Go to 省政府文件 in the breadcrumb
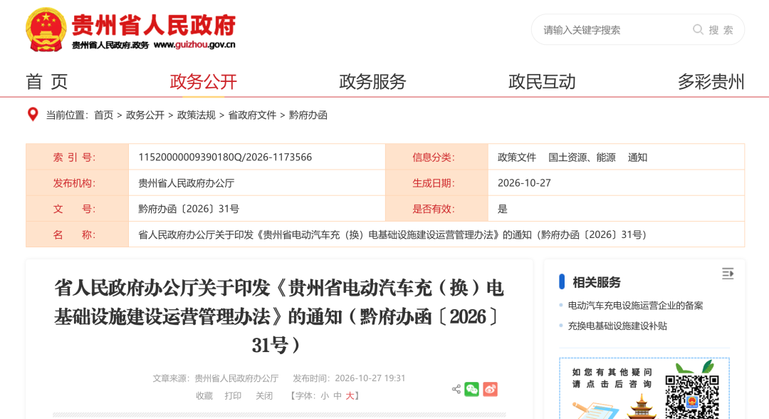Viewport: 769px width, 419px height. click(x=252, y=115)
